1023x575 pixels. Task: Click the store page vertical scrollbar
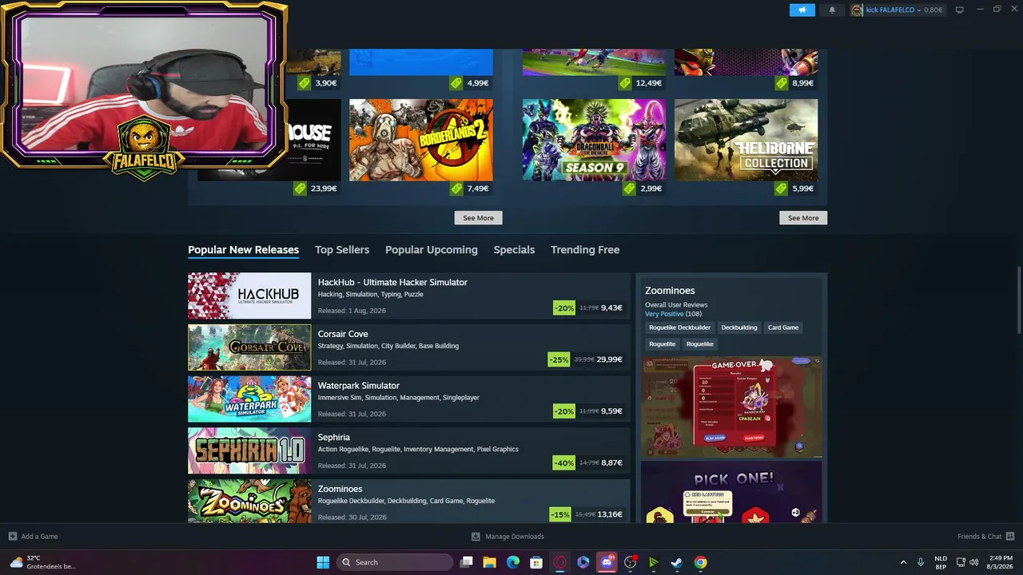[x=1018, y=301]
